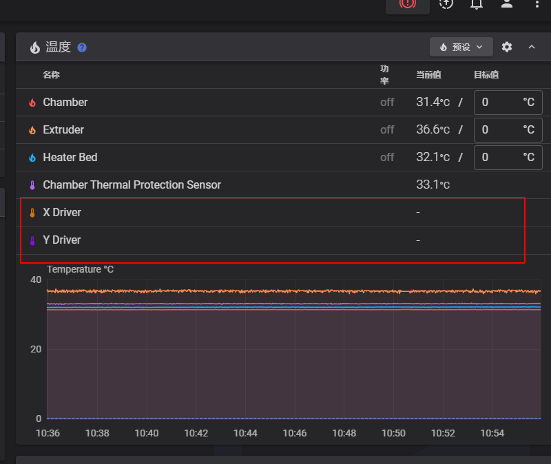Click the Chamber red flame icon
The width and height of the screenshot is (551, 464).
click(x=32, y=103)
